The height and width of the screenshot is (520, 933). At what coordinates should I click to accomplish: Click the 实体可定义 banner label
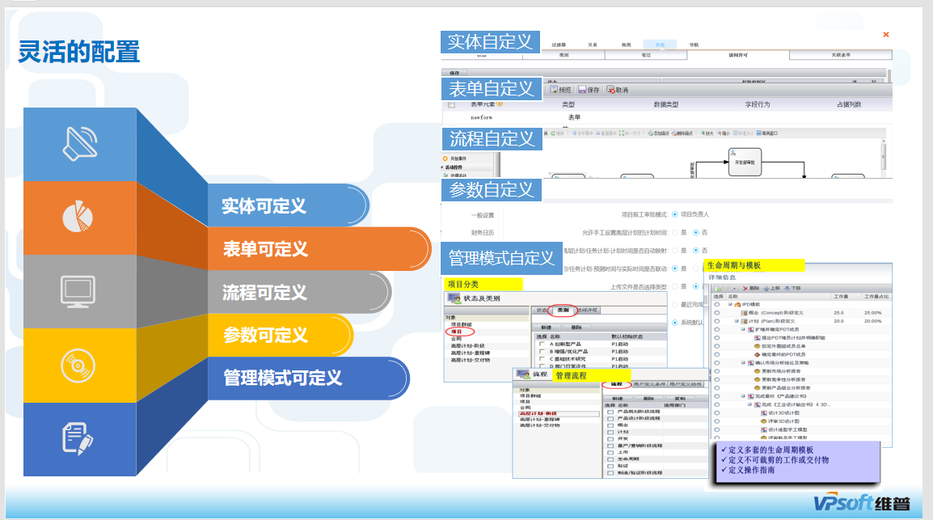[264, 206]
